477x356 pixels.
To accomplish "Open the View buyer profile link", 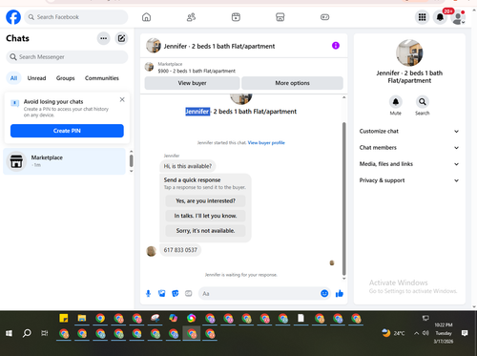I will pos(266,142).
